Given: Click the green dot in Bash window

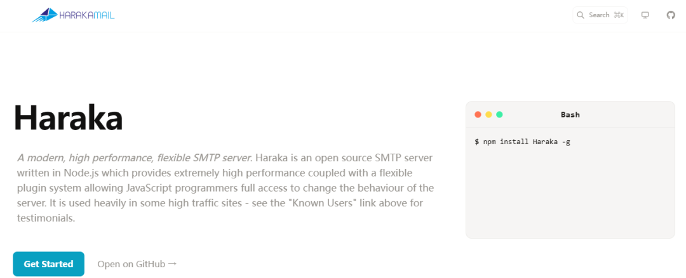Looking at the screenshot, I should tap(499, 115).
